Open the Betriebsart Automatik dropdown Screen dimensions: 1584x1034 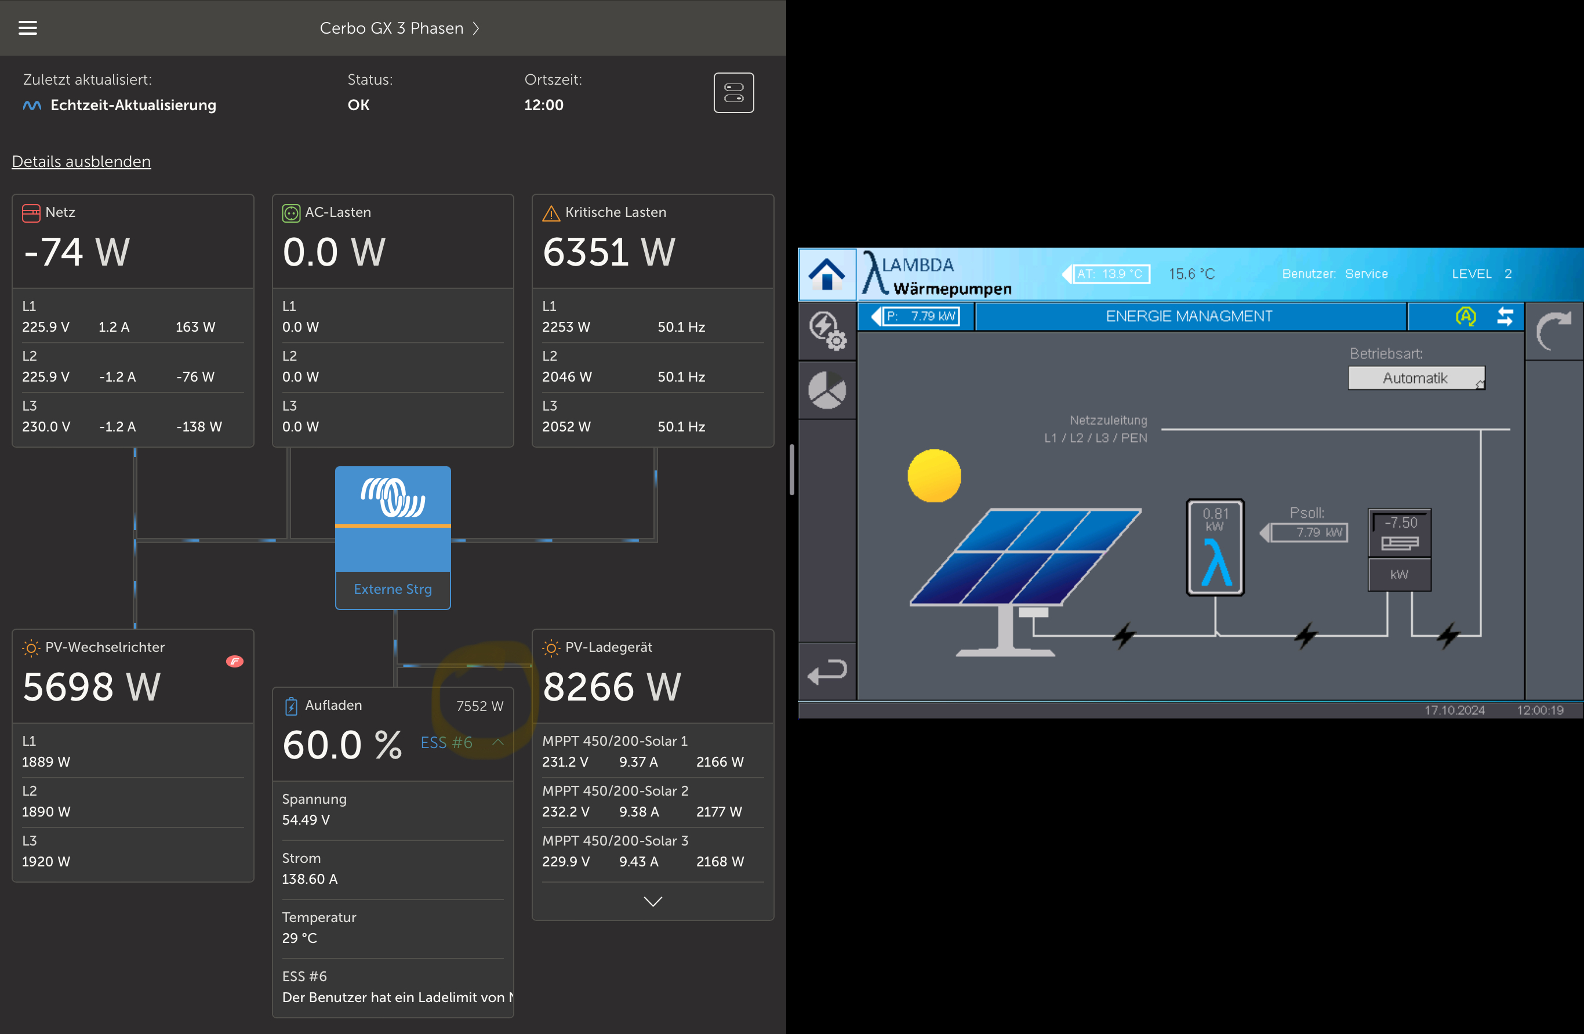tap(1416, 378)
